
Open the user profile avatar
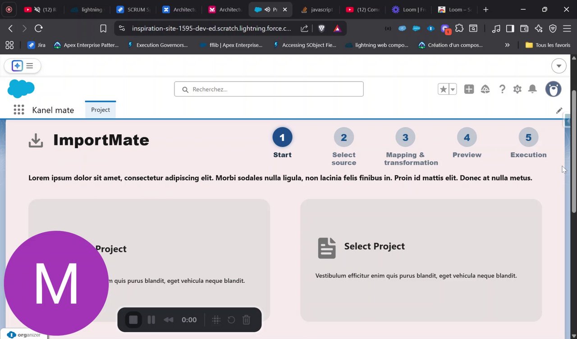(553, 89)
